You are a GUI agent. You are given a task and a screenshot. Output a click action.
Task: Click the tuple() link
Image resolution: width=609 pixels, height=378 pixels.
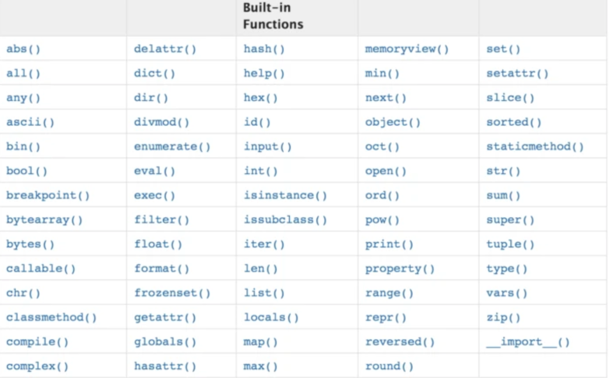510,244
